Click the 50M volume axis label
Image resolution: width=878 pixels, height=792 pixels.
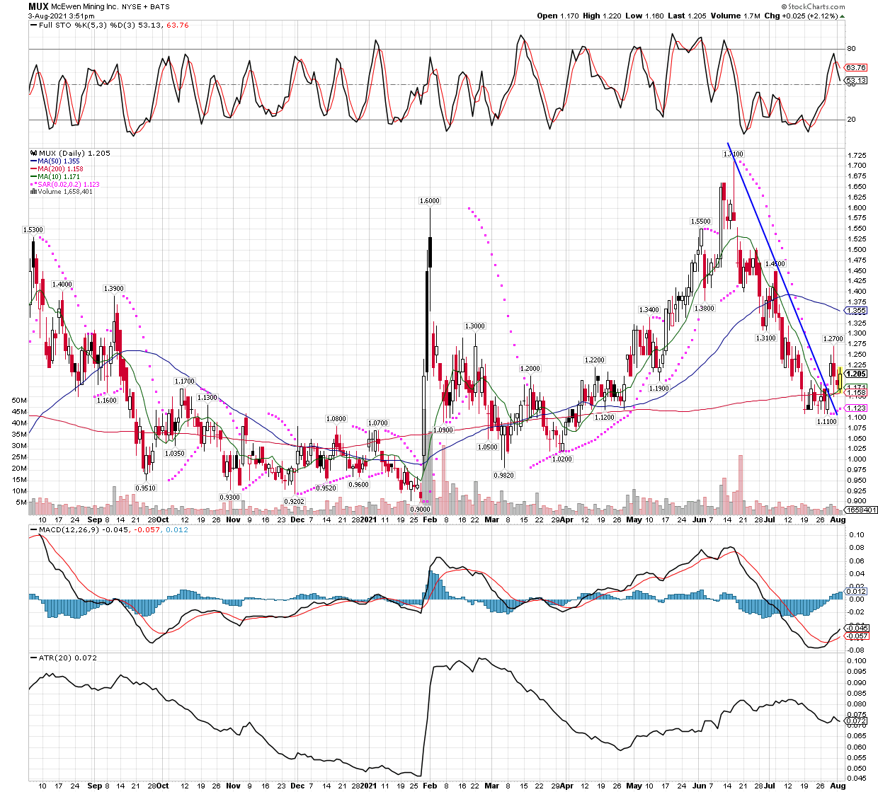click(x=19, y=400)
